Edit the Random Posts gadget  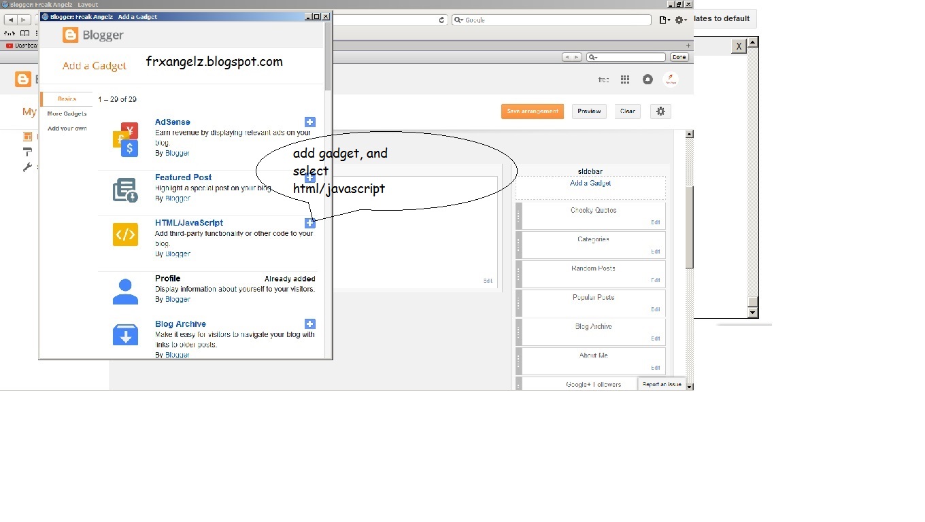(656, 280)
